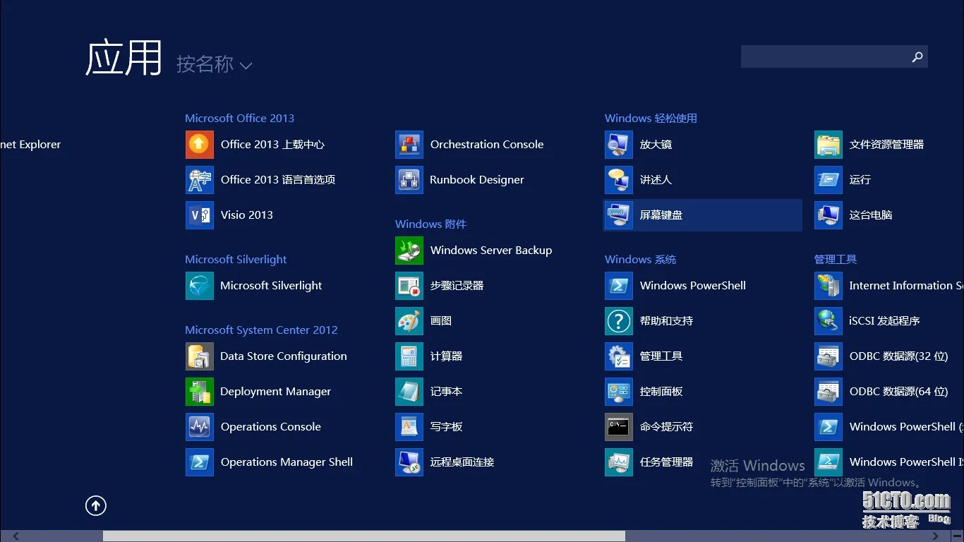Select Windows 系统 group header
Screen dimensions: 964x542
(640, 260)
